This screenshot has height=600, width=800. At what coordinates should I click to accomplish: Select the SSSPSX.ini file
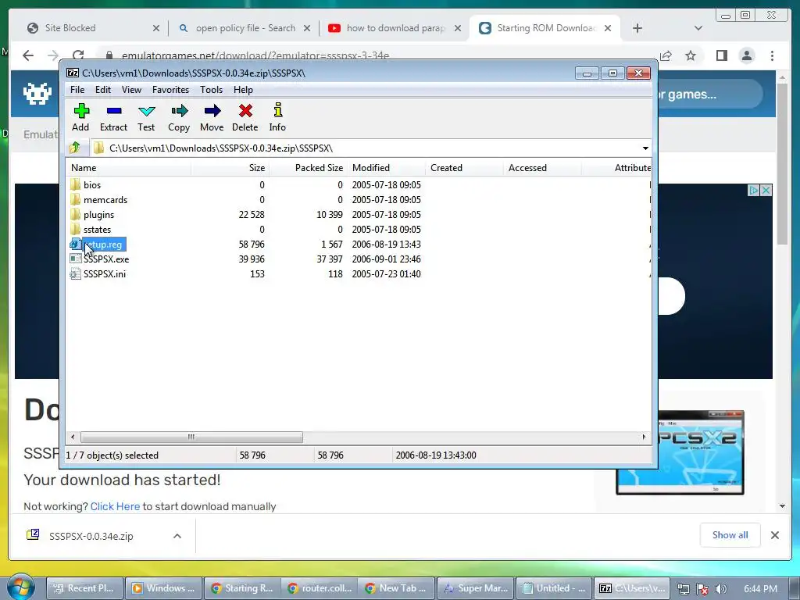pos(98,274)
